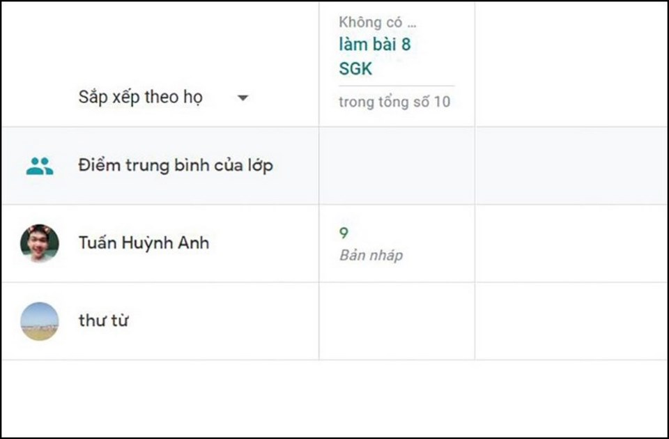Screen dimensions: 669x439
Task: Open student Tuấn Huỳnh Anh's name
Action: 144,243
